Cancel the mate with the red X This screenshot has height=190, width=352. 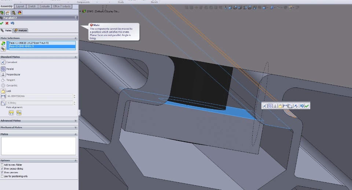[7, 23]
